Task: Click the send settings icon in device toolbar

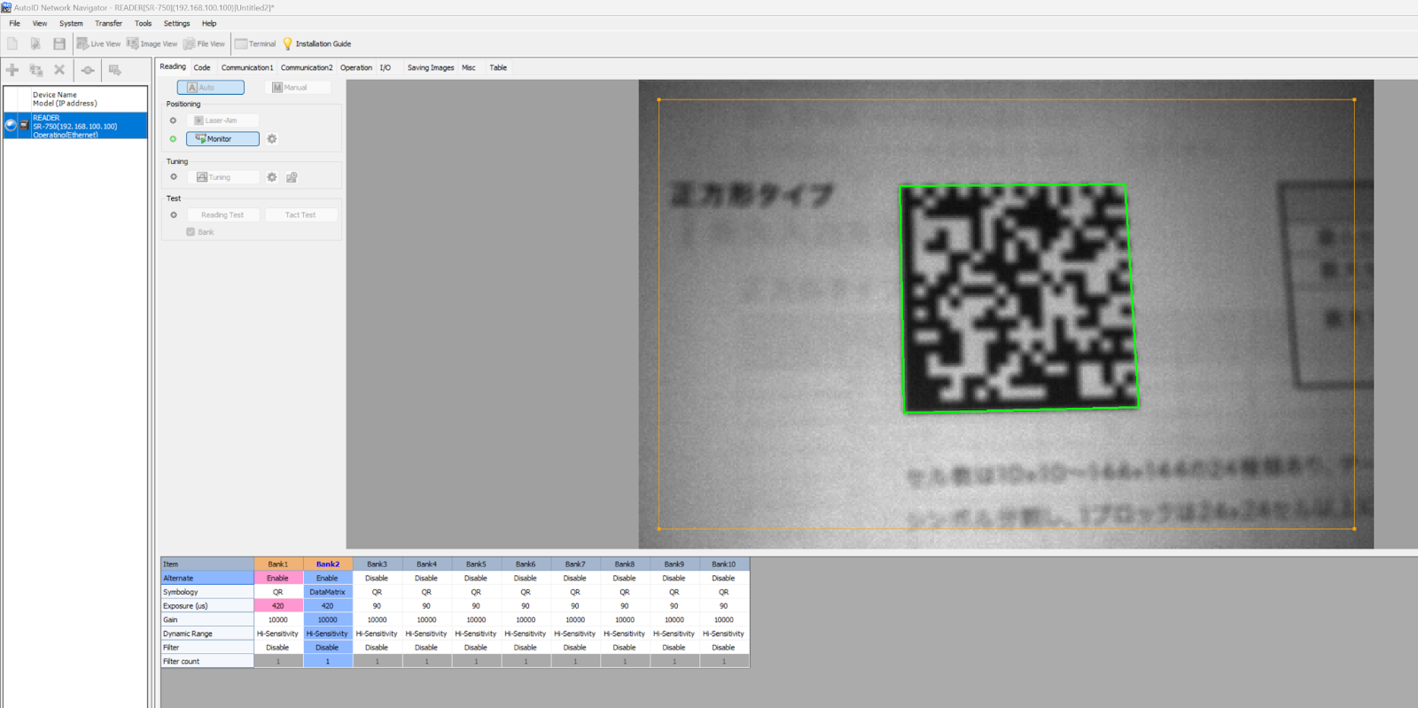Action: point(114,70)
